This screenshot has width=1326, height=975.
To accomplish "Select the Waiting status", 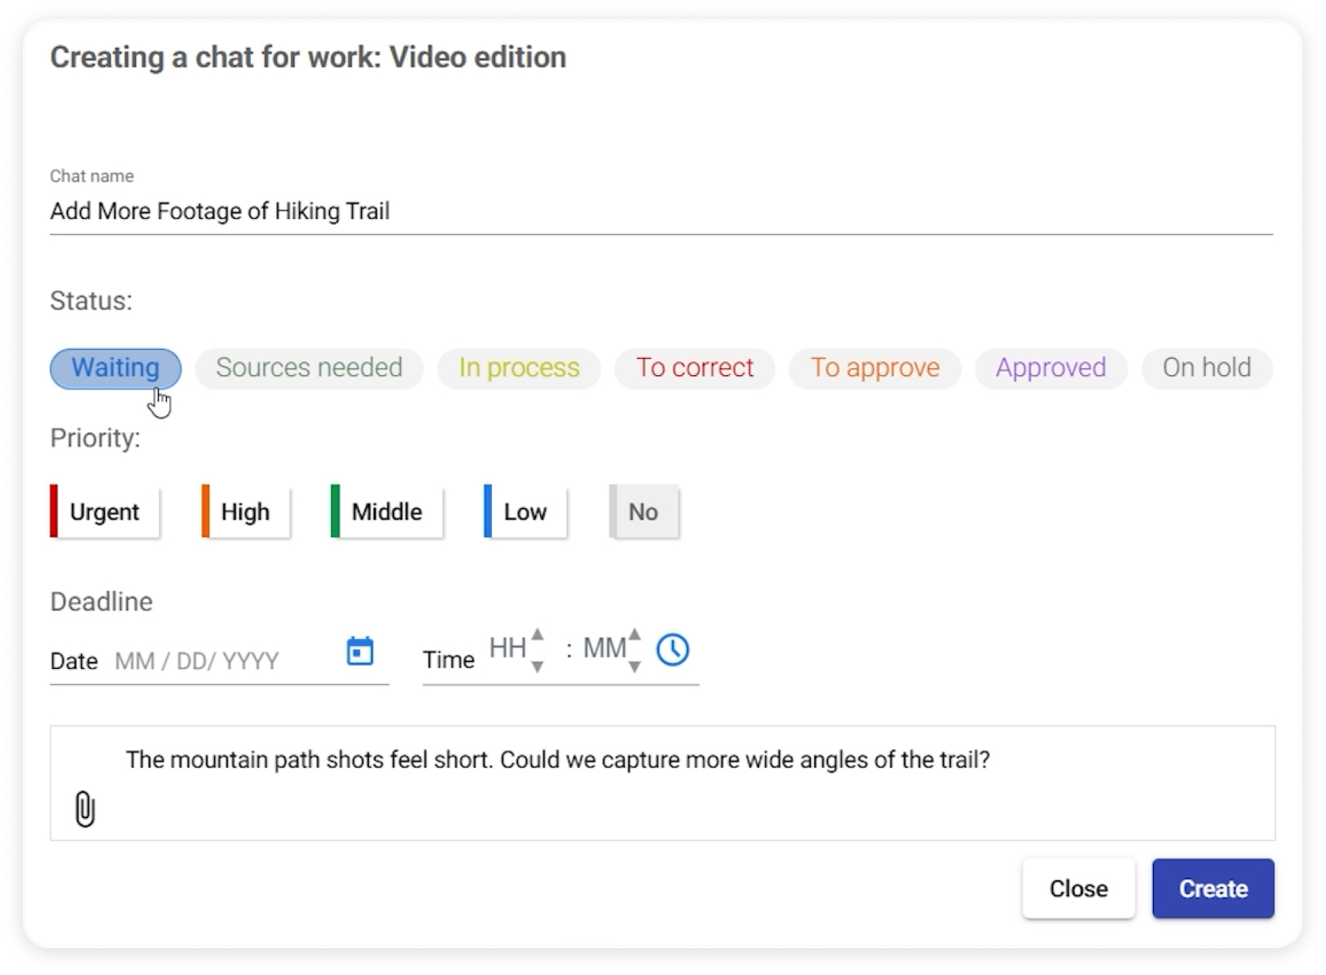I will tap(116, 368).
